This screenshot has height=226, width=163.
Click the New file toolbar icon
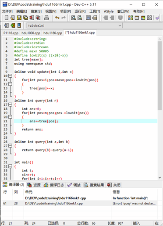coord(7,18)
